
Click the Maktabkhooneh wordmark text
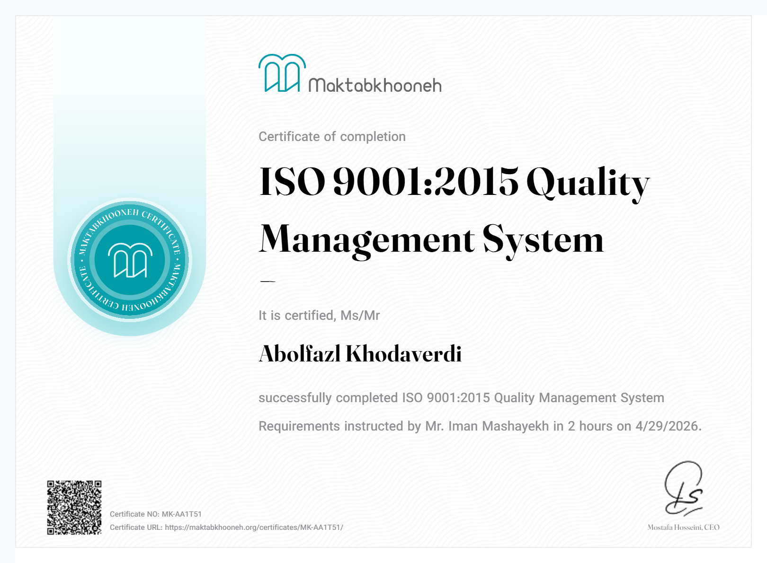point(375,85)
